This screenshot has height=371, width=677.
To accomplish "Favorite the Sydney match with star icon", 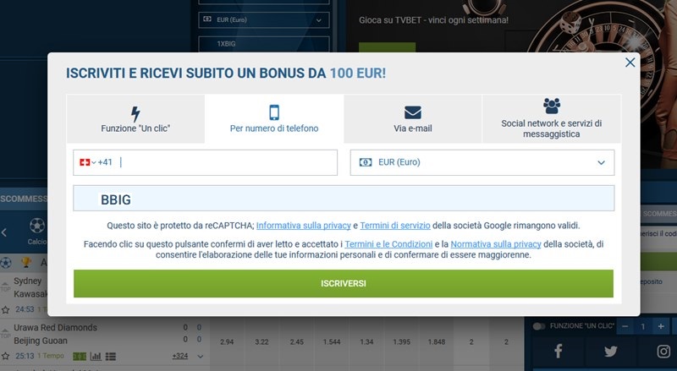I will click(6, 310).
